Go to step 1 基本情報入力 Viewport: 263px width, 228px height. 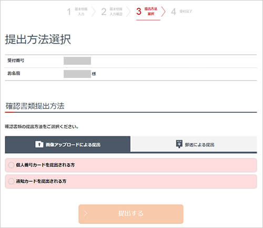pyautogui.click(x=77, y=12)
